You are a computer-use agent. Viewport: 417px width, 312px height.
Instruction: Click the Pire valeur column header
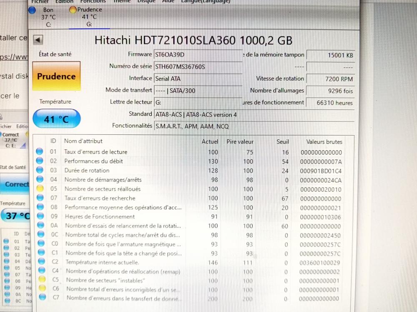pyautogui.click(x=240, y=142)
